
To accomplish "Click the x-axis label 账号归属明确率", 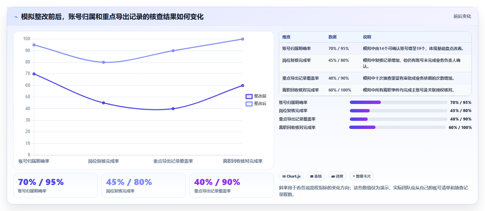I will tap(34, 161).
